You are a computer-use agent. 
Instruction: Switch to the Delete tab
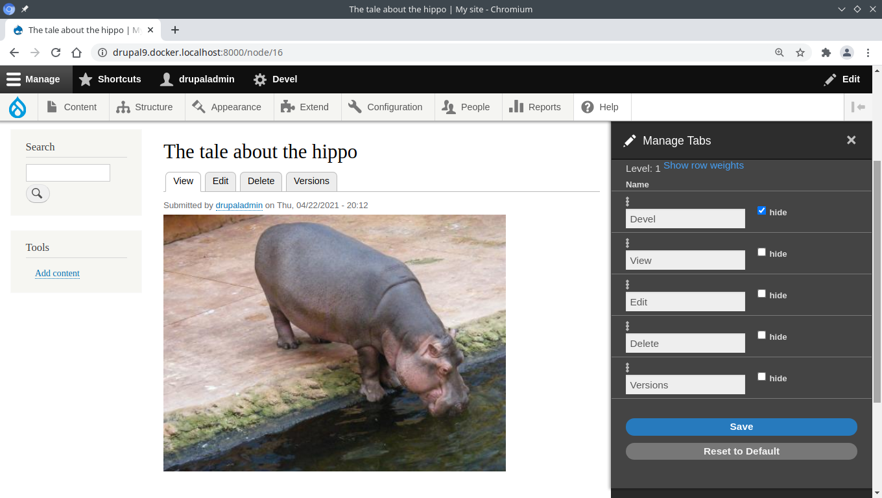[x=261, y=182]
